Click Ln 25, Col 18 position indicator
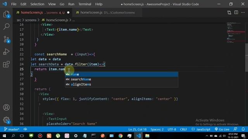The width and height of the screenshot is (248, 139). tap(137, 129)
